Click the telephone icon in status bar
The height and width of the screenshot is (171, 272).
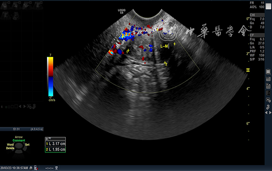coord(56,168)
